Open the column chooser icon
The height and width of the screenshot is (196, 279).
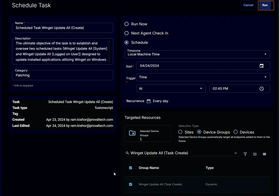255,154
